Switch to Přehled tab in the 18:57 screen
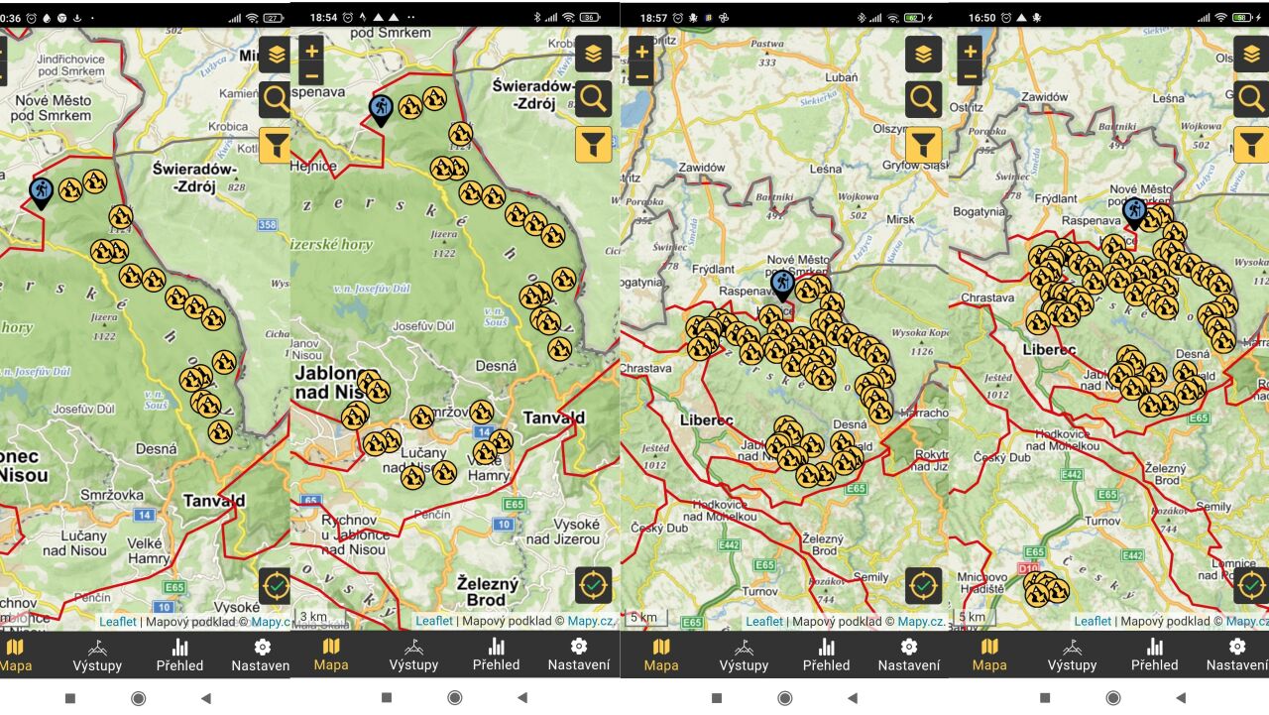Viewport: 1269px width, 715px height. click(x=826, y=655)
